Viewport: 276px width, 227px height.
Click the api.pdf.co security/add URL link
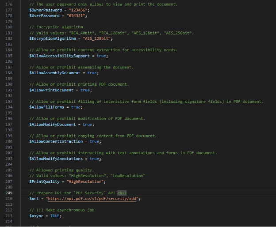pyautogui.click(x=92, y=199)
